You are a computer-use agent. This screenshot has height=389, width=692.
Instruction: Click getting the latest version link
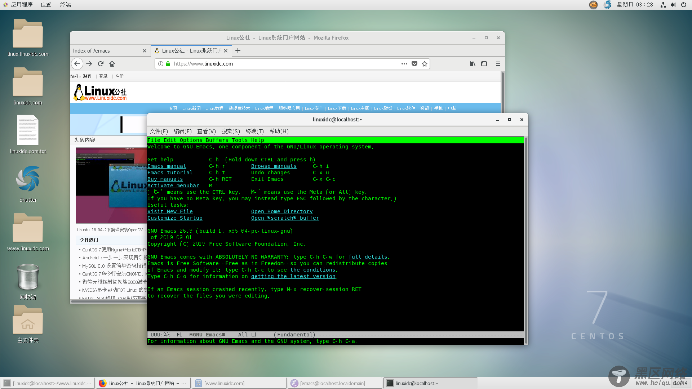pyautogui.click(x=293, y=276)
